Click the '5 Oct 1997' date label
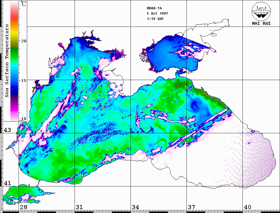Image resolution: width=280 pixels, height=213 pixels. click(x=157, y=14)
